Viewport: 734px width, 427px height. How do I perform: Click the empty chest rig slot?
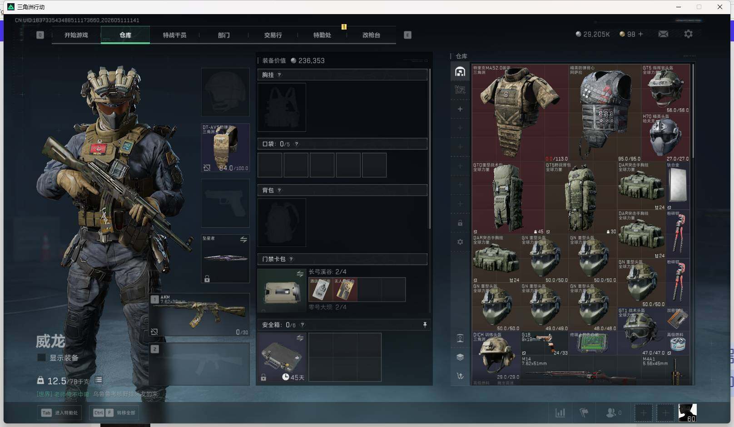pyautogui.click(x=282, y=107)
